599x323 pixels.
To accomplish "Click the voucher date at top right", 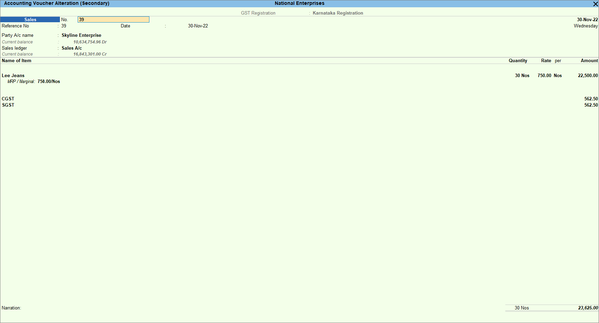I will 587,19.
